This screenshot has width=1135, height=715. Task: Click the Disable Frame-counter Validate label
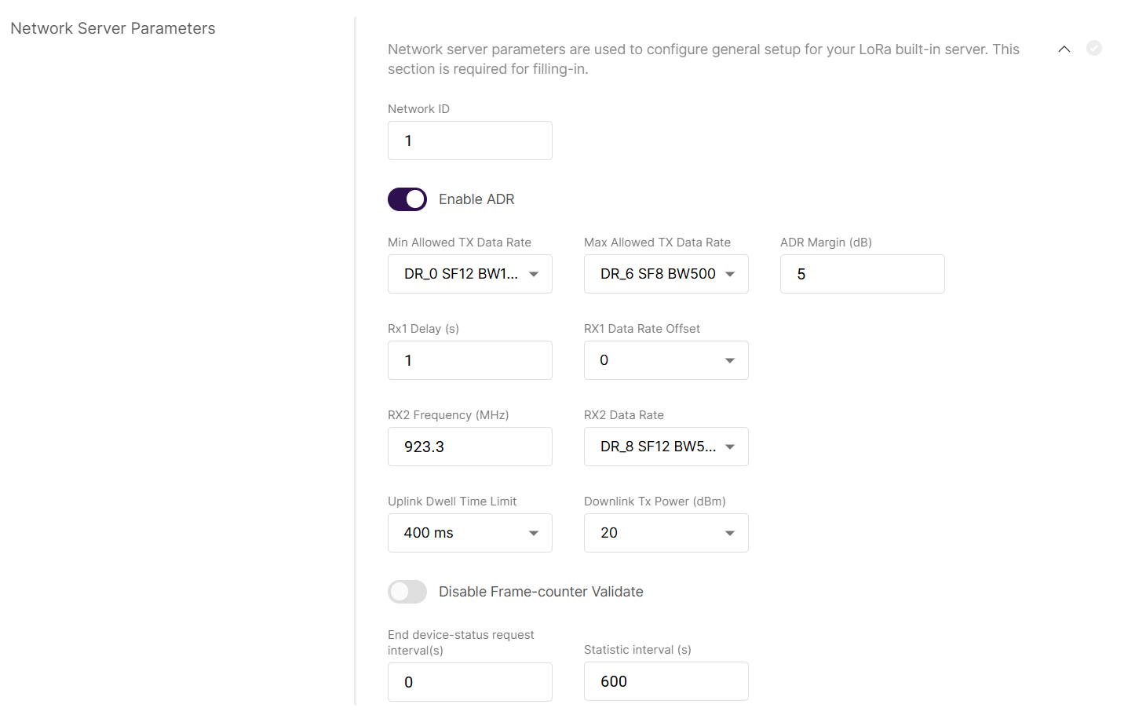(541, 592)
